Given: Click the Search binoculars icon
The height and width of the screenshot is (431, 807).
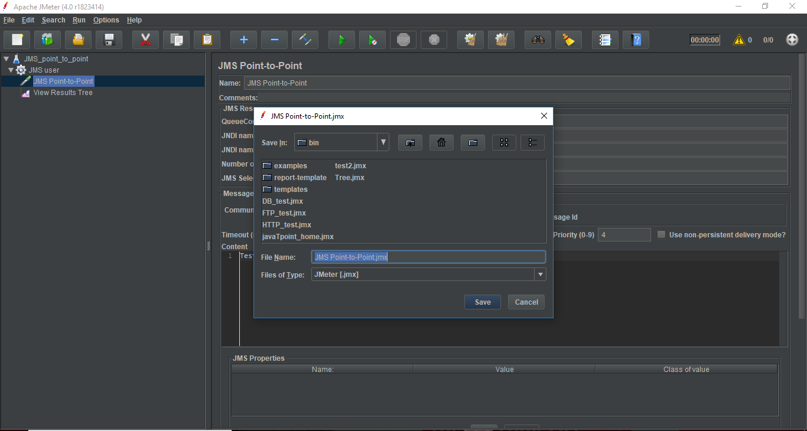Looking at the screenshot, I should point(538,40).
